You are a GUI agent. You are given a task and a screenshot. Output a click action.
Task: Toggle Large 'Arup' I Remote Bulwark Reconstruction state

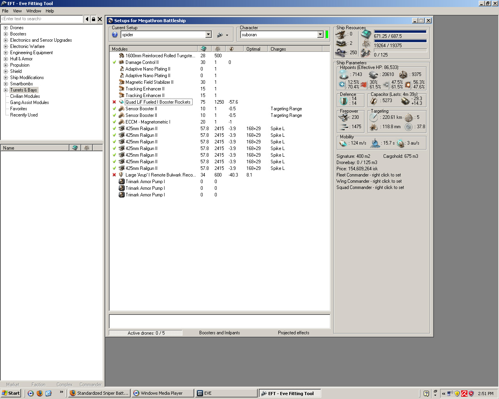click(114, 175)
